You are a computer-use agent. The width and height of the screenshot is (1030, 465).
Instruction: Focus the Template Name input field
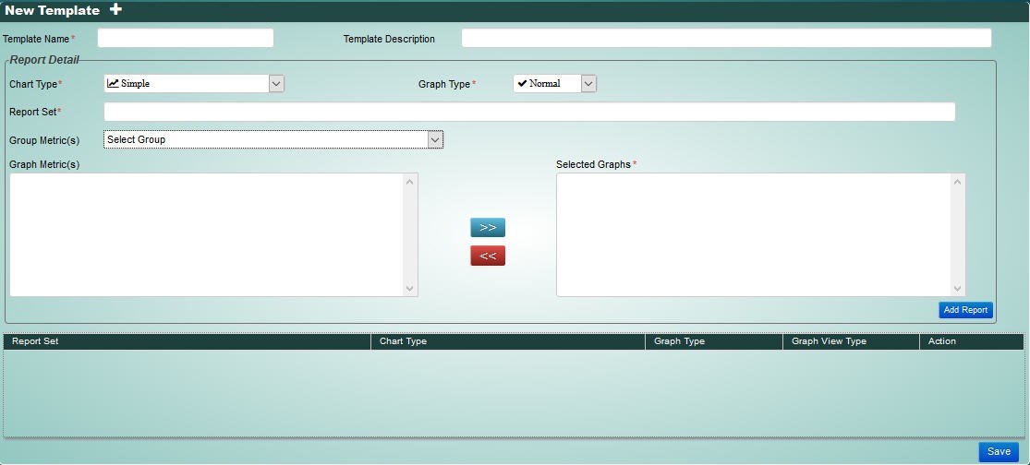[x=186, y=38]
